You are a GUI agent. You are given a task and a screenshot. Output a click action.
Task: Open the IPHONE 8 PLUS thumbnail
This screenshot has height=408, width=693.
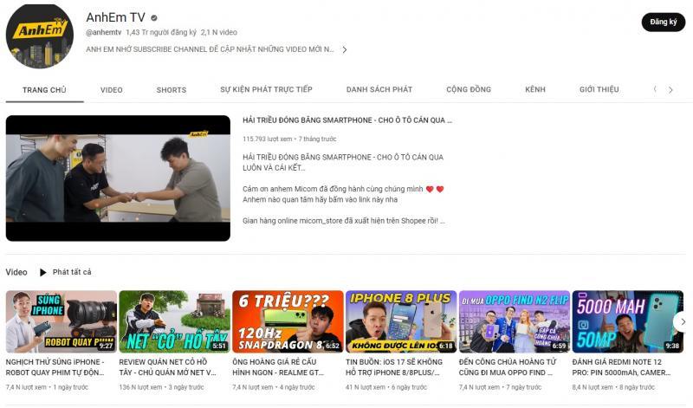click(x=401, y=321)
